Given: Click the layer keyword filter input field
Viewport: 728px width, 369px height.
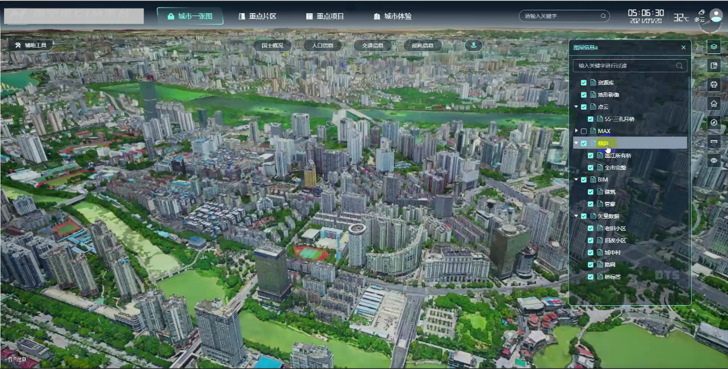Looking at the screenshot, I should [x=625, y=65].
